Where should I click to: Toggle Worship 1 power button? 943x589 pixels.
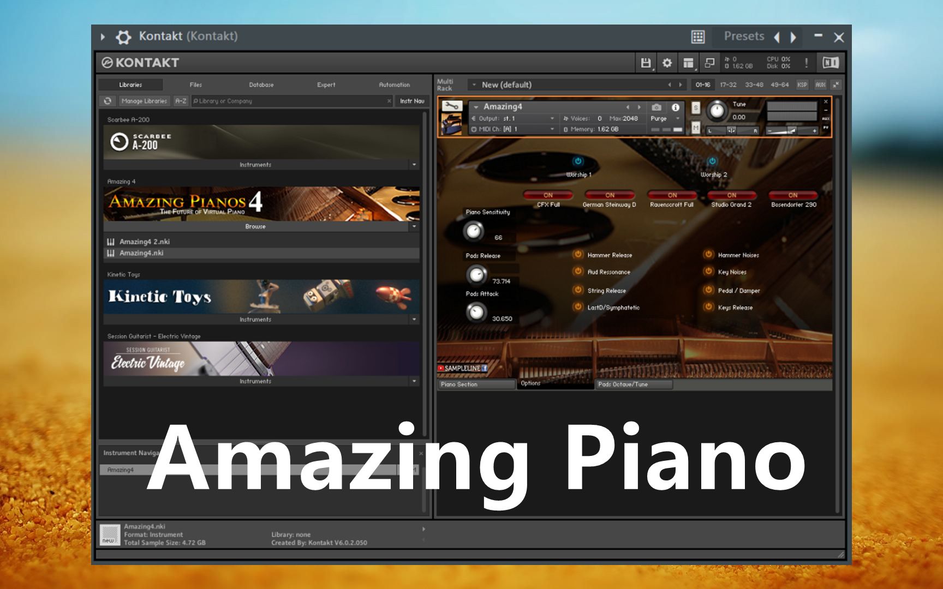point(578,161)
